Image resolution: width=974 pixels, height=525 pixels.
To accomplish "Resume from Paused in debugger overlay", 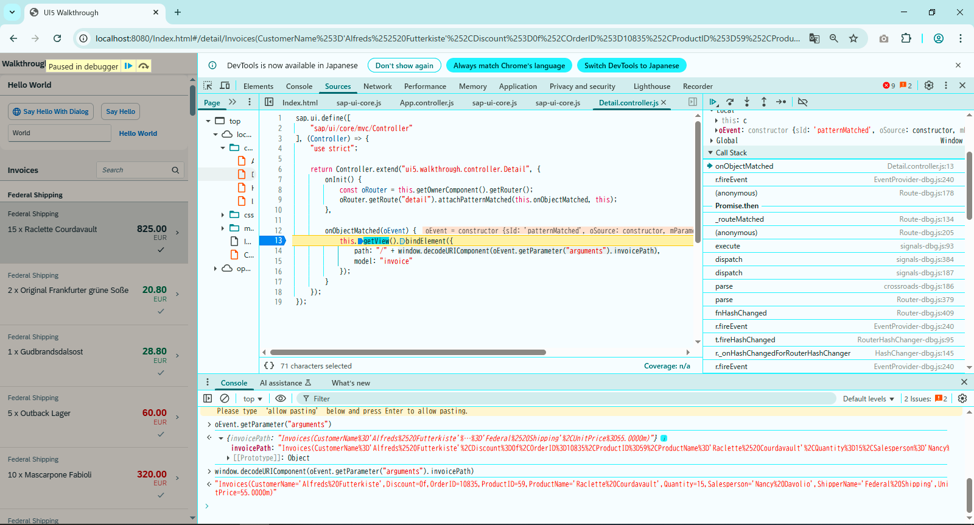I will [x=128, y=66].
